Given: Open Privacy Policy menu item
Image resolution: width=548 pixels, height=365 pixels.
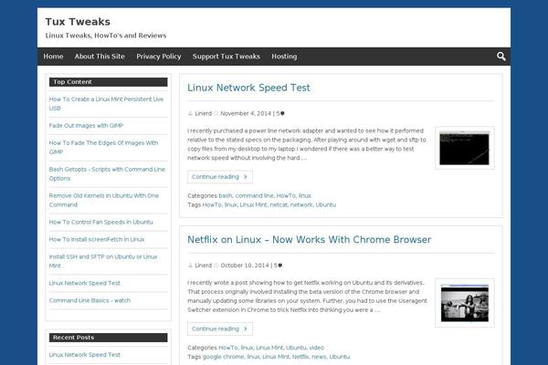Looking at the screenshot, I should click(159, 57).
